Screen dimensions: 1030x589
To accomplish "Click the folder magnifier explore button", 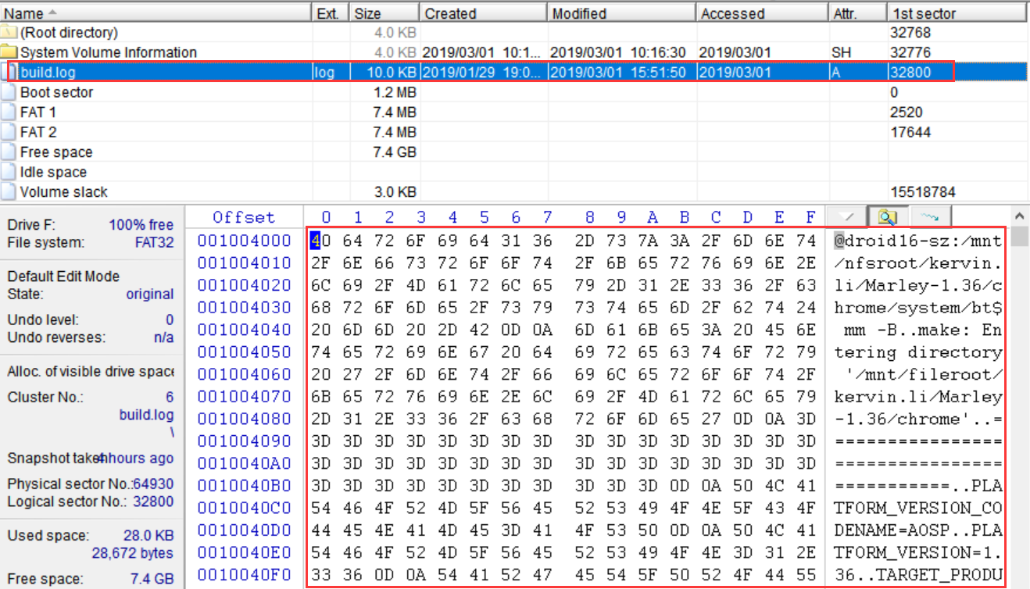I will coord(887,216).
